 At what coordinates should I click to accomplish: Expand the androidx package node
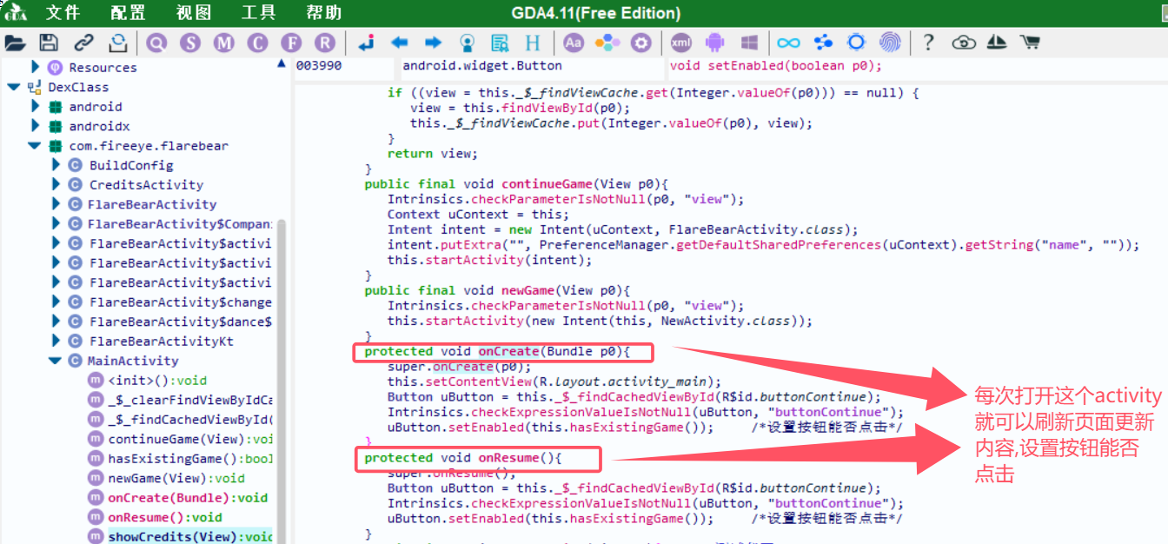pyautogui.click(x=36, y=126)
